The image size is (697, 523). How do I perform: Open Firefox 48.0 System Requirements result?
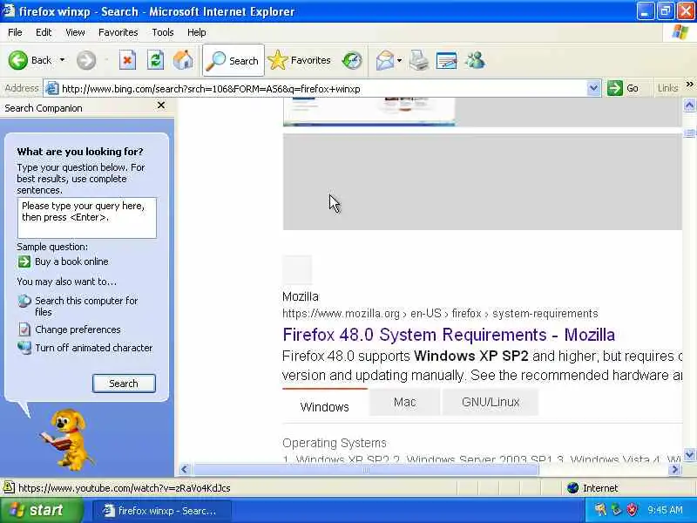[449, 335]
